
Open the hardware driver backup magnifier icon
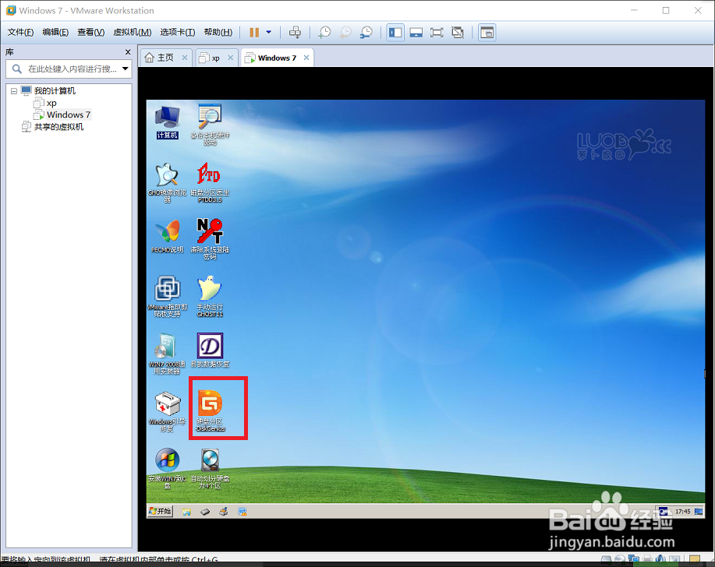(210, 124)
